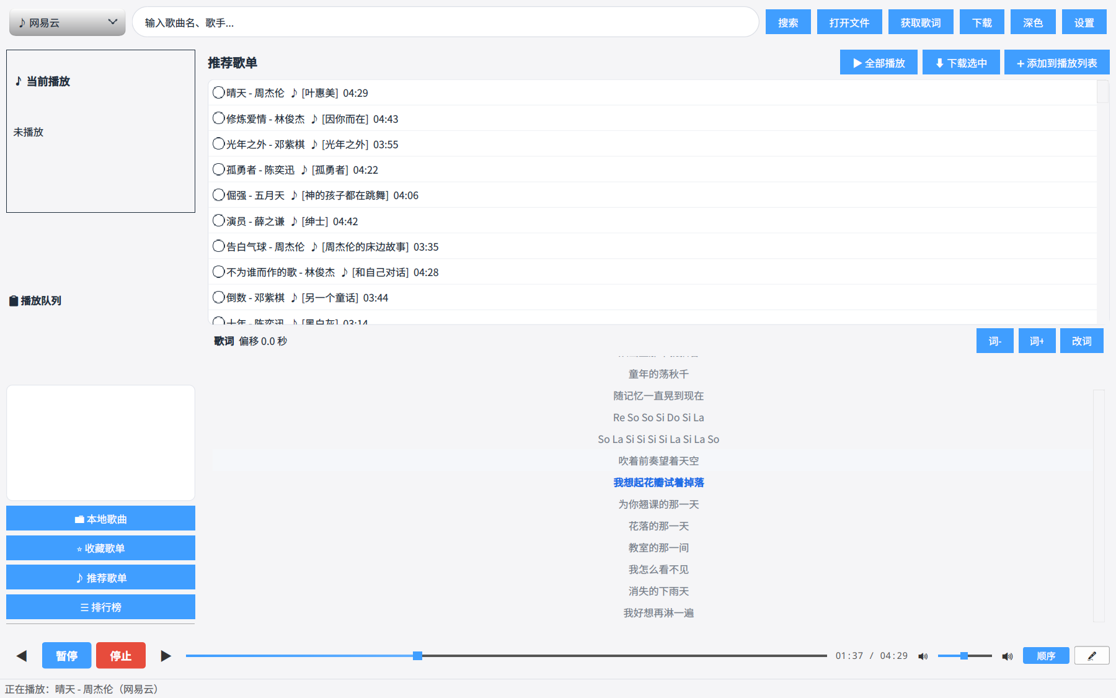1116x698 pixels.
Task: Click lyric line 我好想再淋一遍
Action: [658, 612]
